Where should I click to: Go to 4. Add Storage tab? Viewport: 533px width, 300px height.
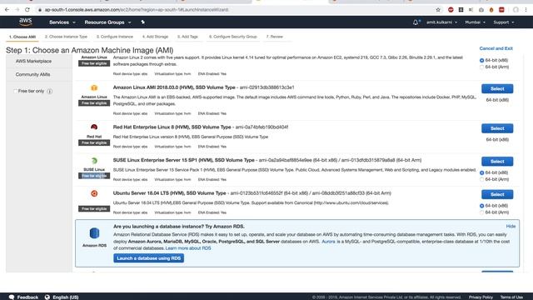[155, 37]
